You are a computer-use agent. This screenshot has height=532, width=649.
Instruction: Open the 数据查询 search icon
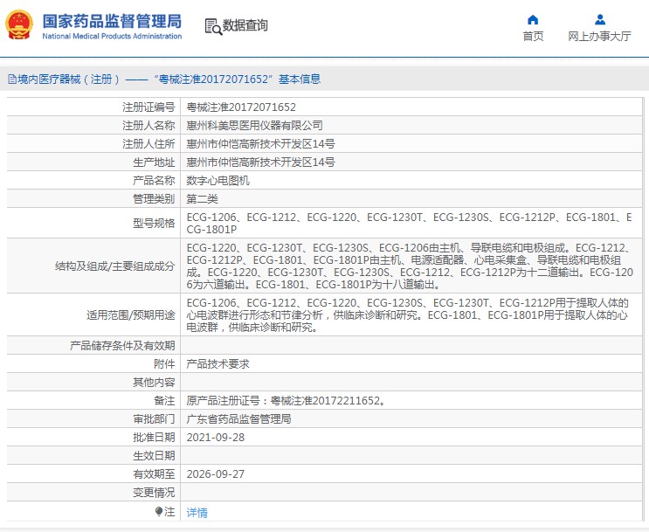tap(214, 26)
